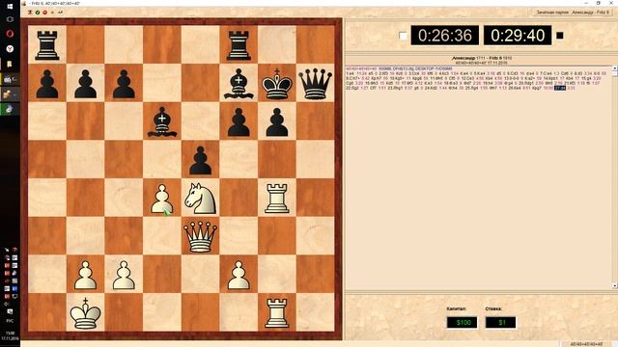Click the small fourth toolbar icon
This screenshot has height=347, width=618.
(x=52, y=13)
